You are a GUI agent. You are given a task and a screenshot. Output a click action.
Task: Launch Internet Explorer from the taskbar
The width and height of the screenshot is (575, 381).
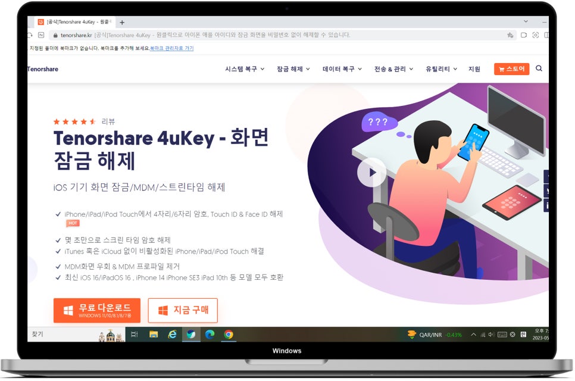click(x=173, y=335)
